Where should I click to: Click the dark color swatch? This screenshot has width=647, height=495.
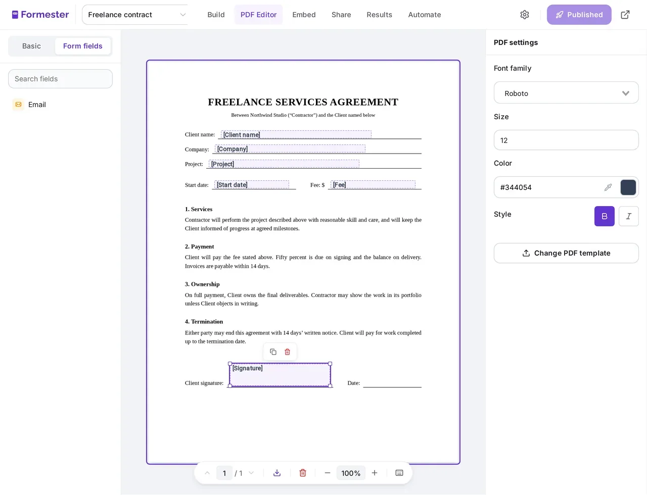[x=628, y=187]
